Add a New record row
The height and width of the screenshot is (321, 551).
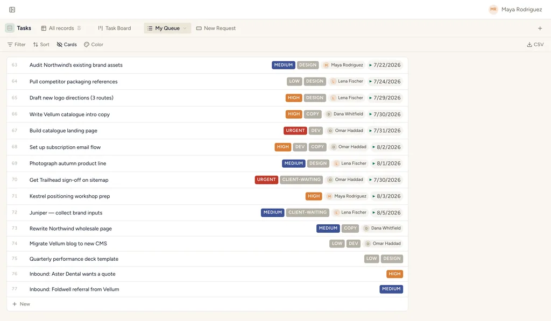(x=21, y=304)
